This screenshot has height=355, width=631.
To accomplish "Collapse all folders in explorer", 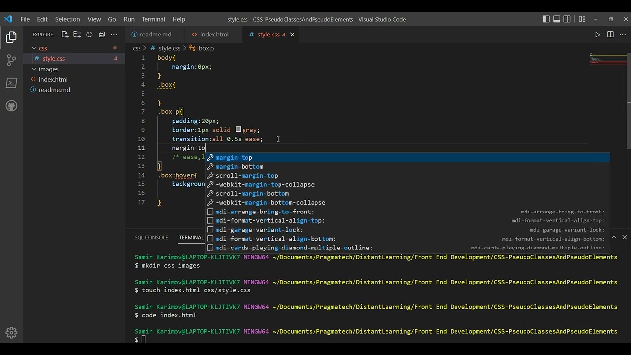I will 102,35.
